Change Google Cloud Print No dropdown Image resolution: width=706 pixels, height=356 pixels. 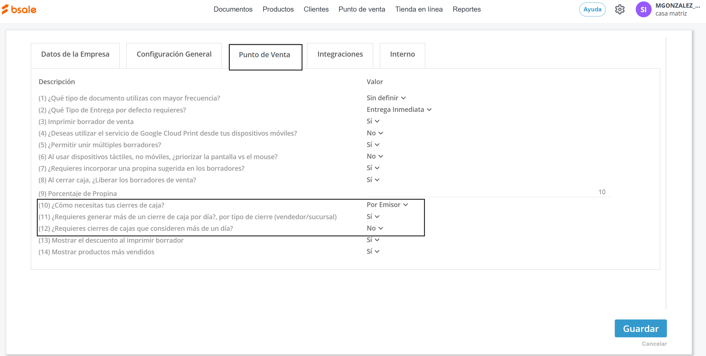point(375,133)
